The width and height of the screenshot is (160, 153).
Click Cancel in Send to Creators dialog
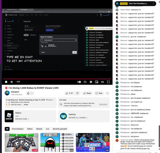coord(43,52)
